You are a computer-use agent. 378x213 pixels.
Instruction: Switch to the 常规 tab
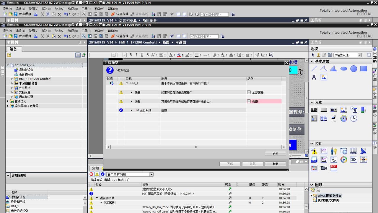click(x=95, y=168)
